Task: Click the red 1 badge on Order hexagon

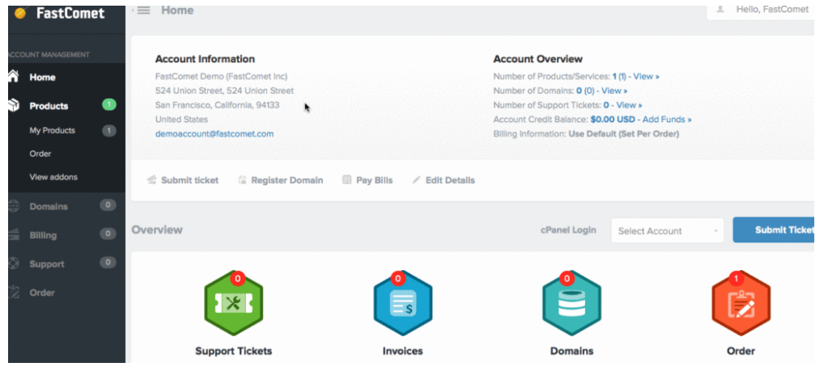Action: tap(736, 279)
